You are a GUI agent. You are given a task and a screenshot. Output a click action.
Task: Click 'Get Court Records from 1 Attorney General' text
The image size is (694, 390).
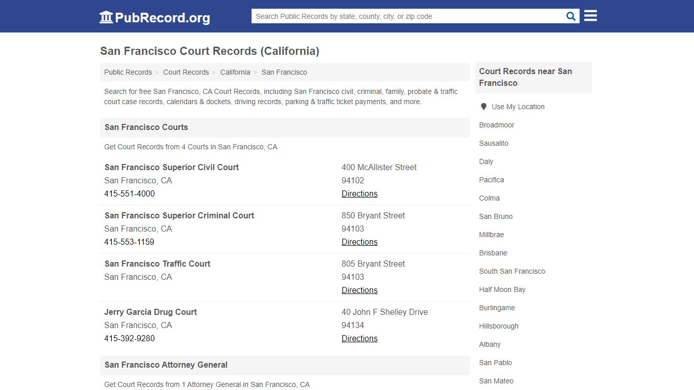[207, 384]
